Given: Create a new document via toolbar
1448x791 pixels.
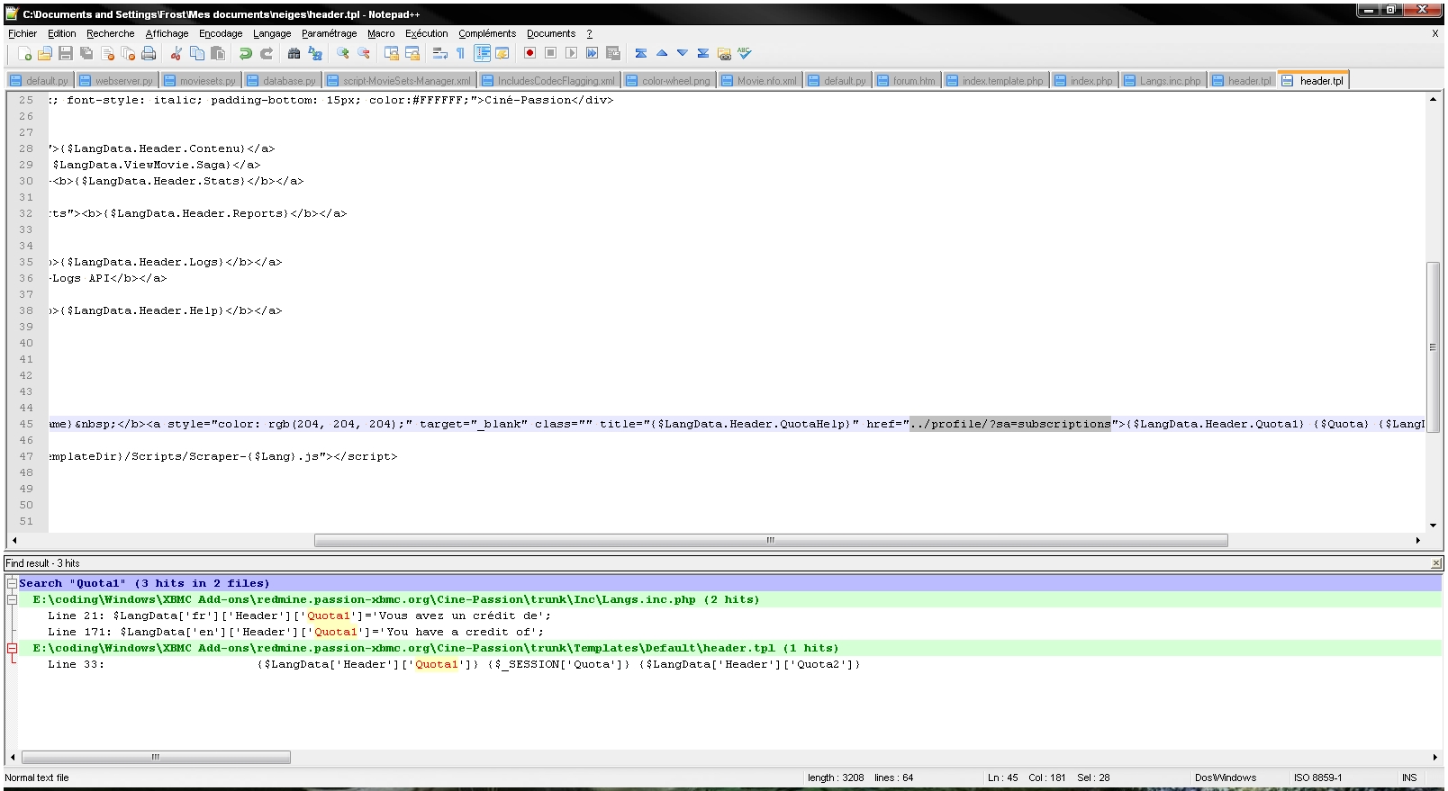Looking at the screenshot, I should (24, 54).
